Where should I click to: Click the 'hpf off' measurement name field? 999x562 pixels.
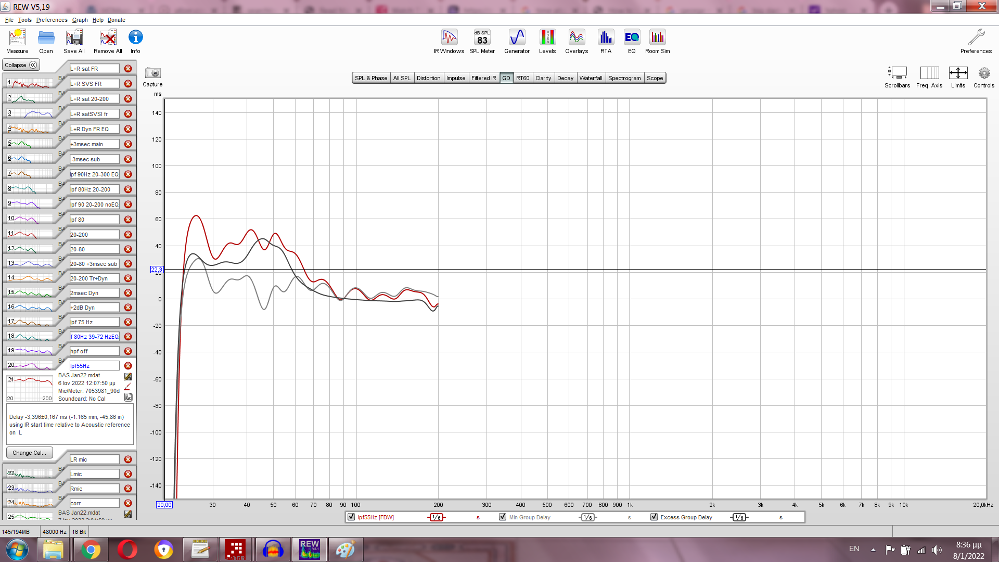tap(94, 351)
